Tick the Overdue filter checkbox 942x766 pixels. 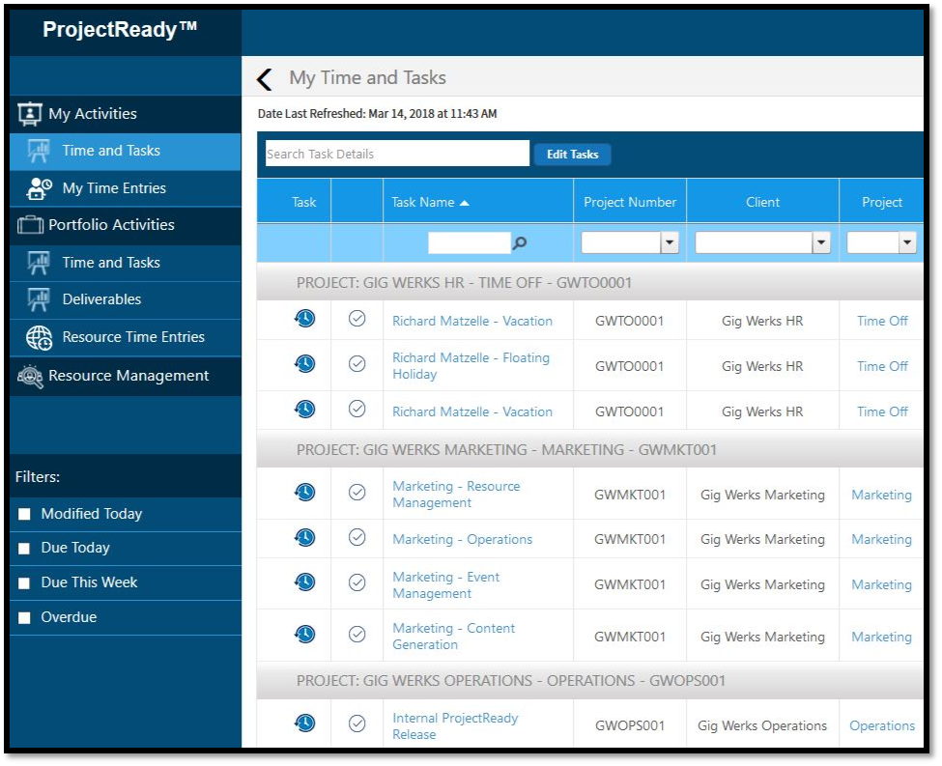(24, 618)
